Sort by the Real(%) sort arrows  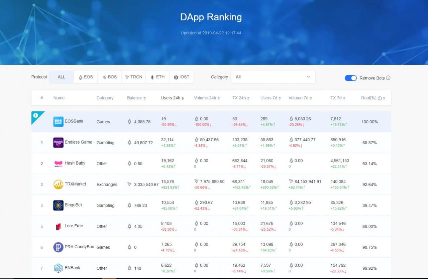point(384,98)
